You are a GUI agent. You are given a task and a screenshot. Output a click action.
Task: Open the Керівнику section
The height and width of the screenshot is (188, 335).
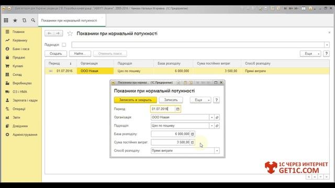[x=20, y=40]
